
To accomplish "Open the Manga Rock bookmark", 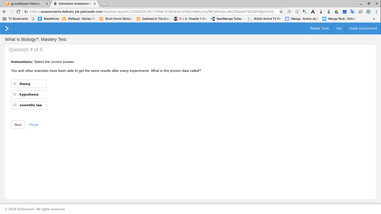I will click(339, 19).
